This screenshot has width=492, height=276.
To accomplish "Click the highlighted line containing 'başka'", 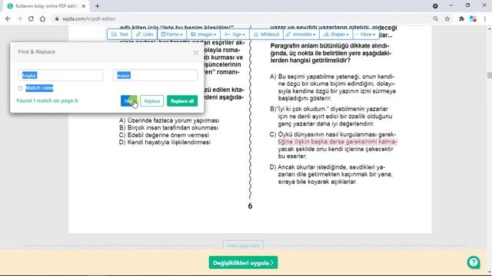I will (337, 142).
